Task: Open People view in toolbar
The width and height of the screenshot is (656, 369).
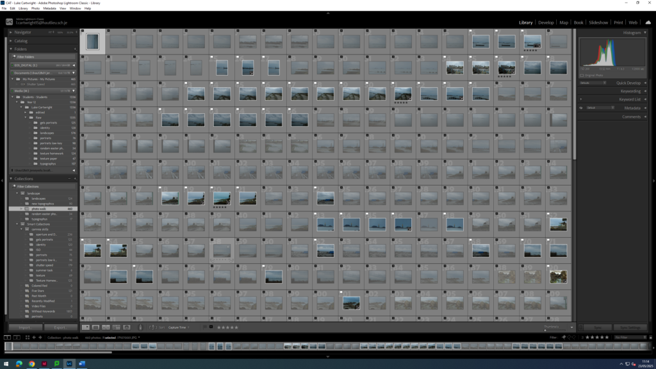Action: pos(126,327)
